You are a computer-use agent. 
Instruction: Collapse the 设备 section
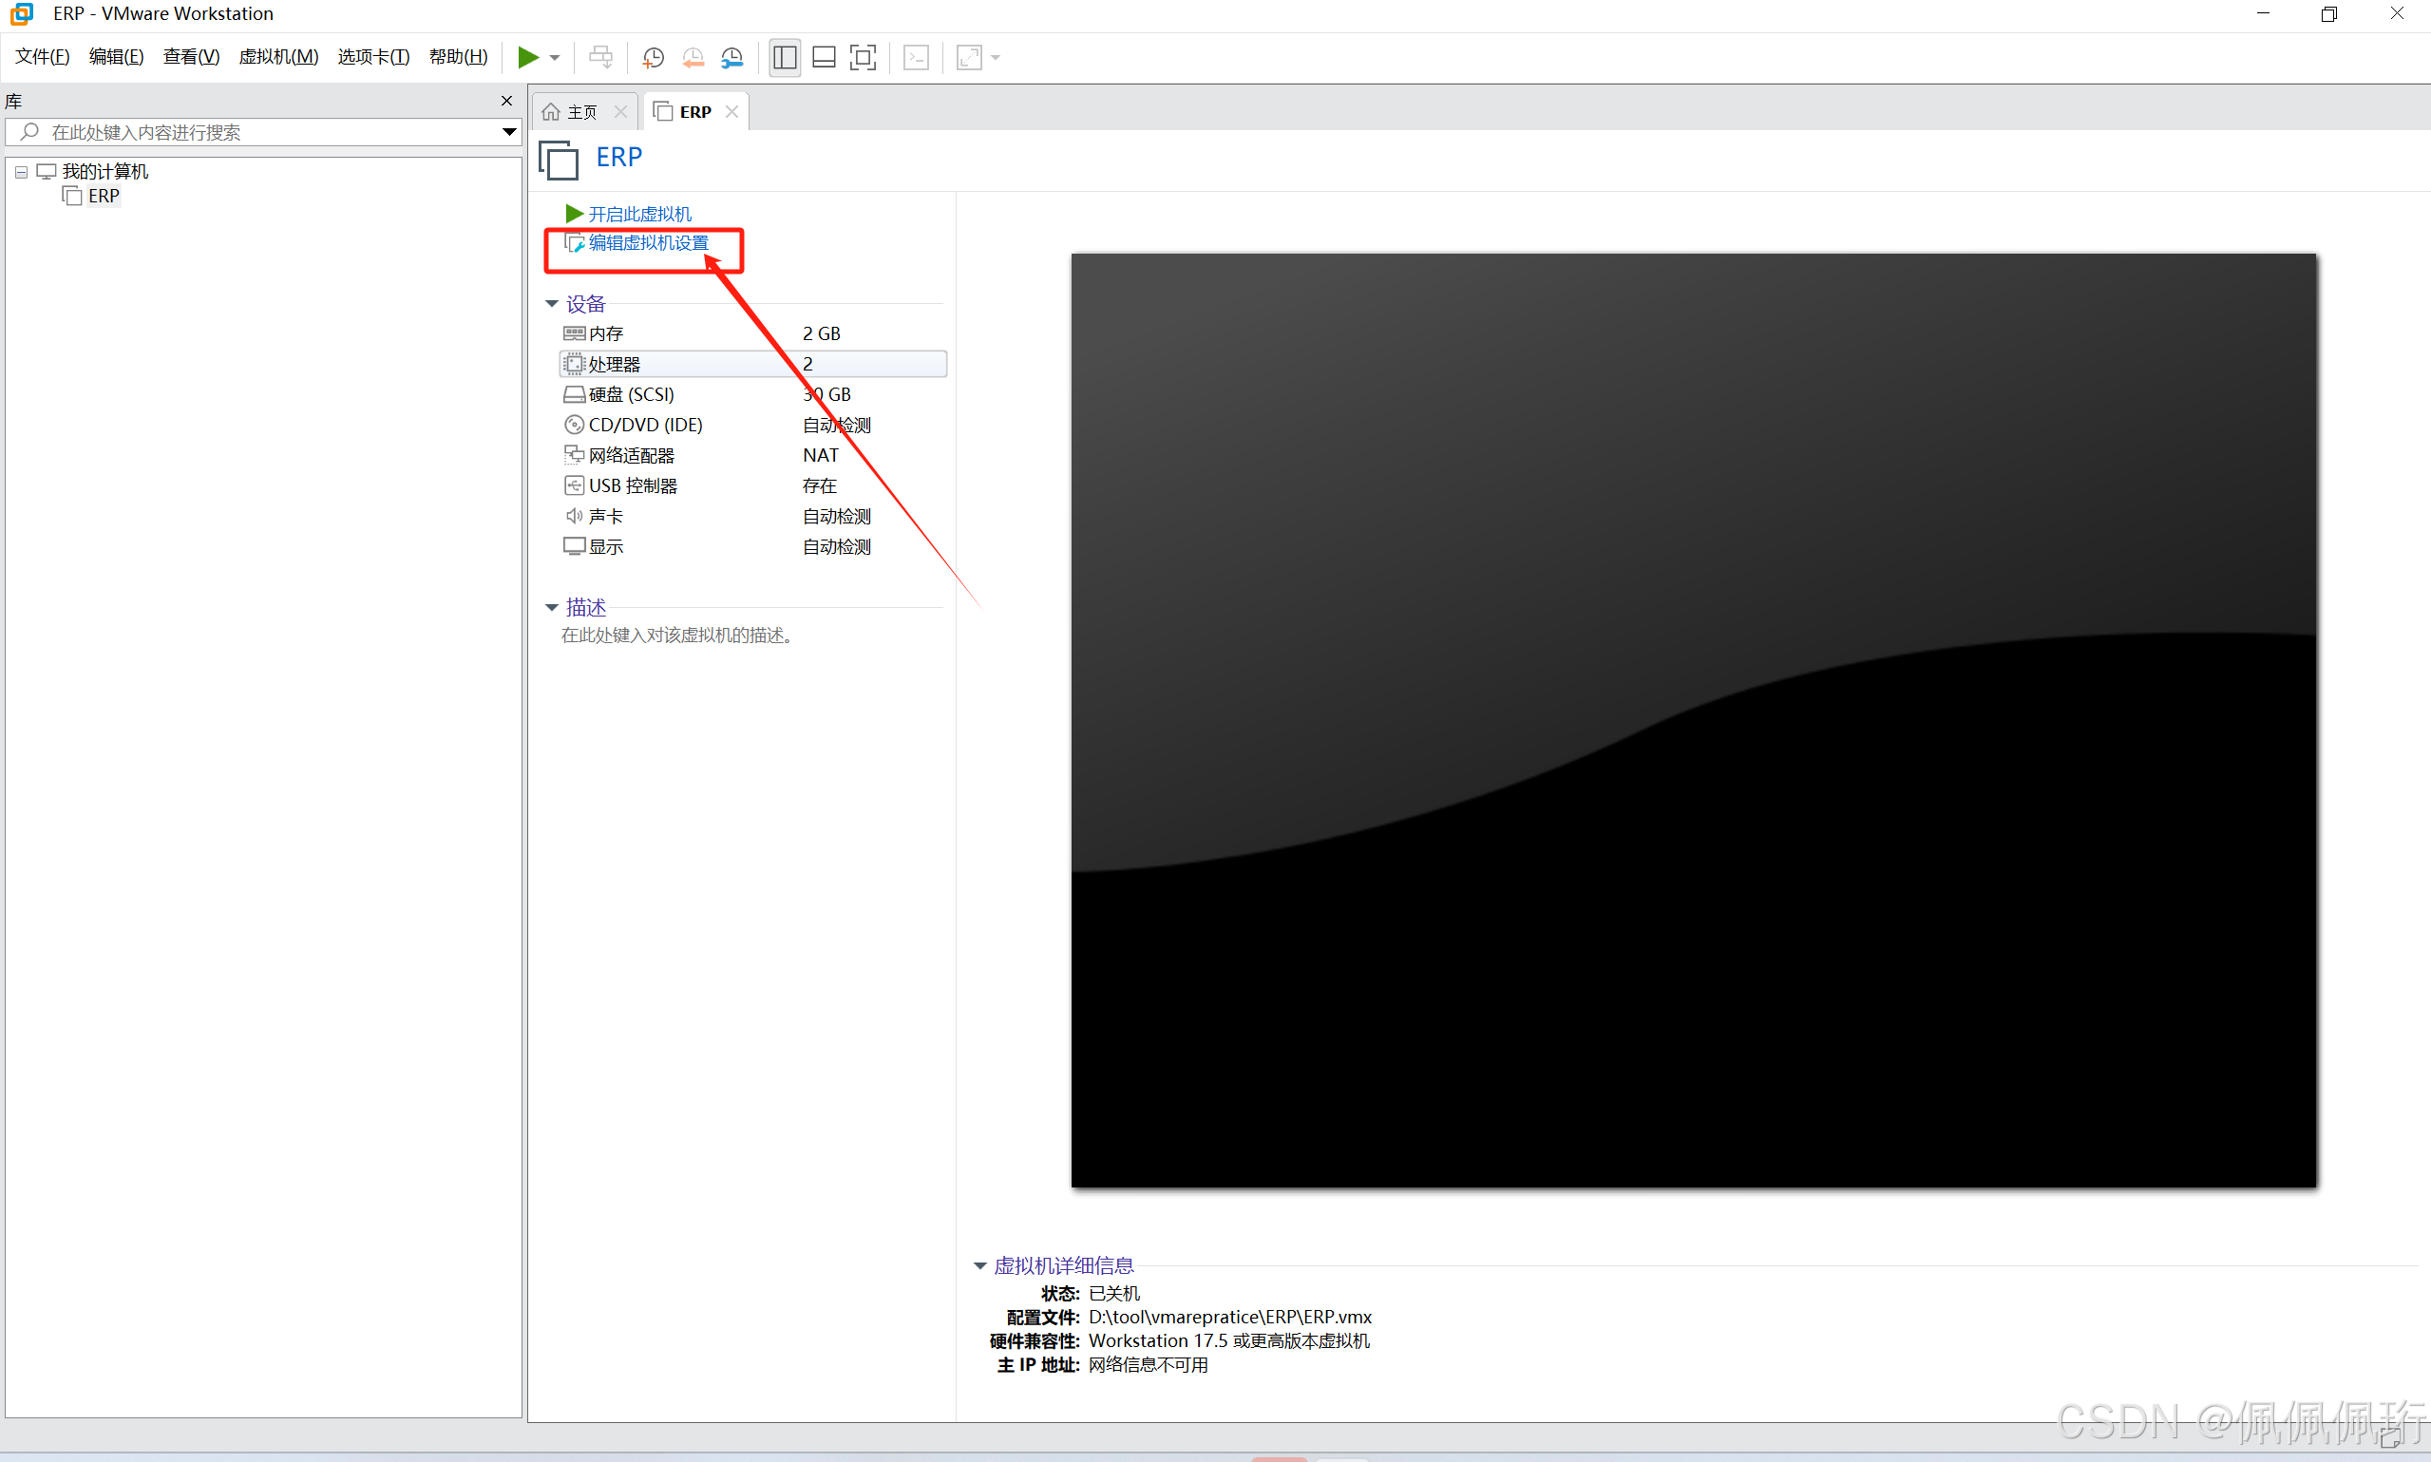pos(552,303)
